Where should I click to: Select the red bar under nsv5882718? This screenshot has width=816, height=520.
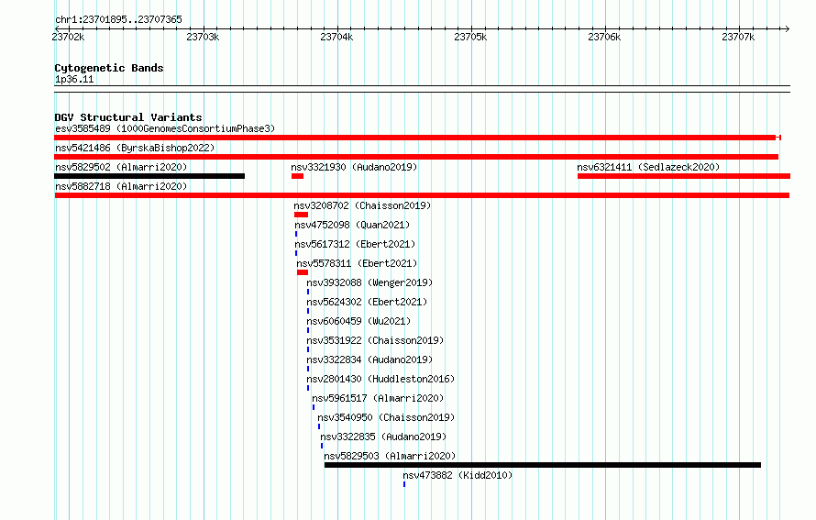coord(422,195)
